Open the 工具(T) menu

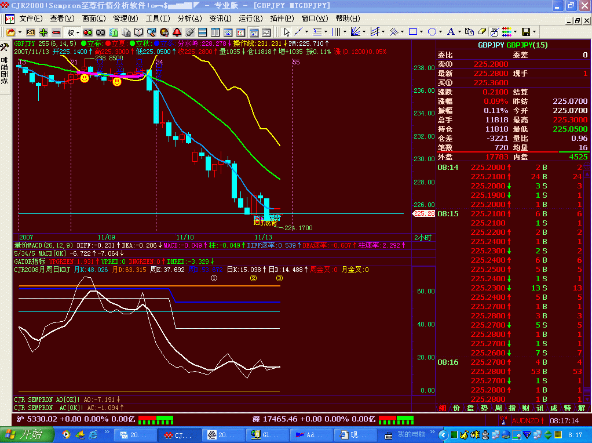pos(158,19)
